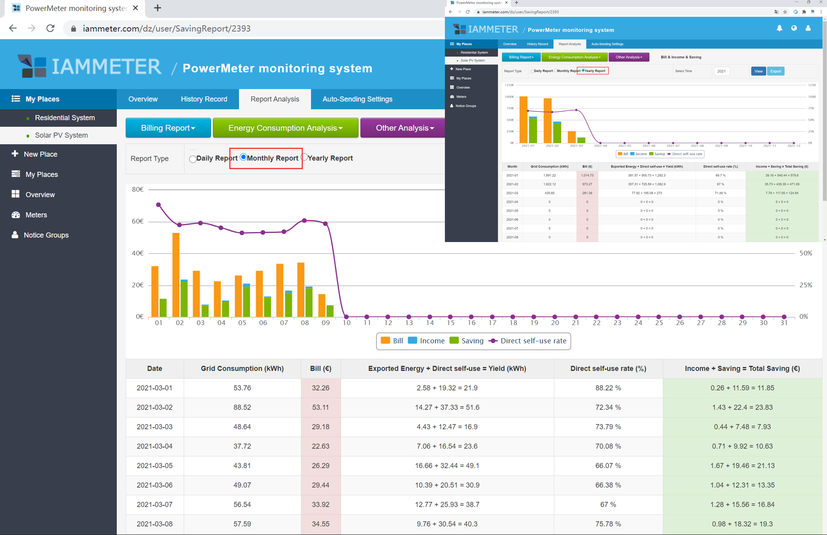Click orange Bill swatch in large chart legend
Screen dimensions: 827x535
point(386,340)
